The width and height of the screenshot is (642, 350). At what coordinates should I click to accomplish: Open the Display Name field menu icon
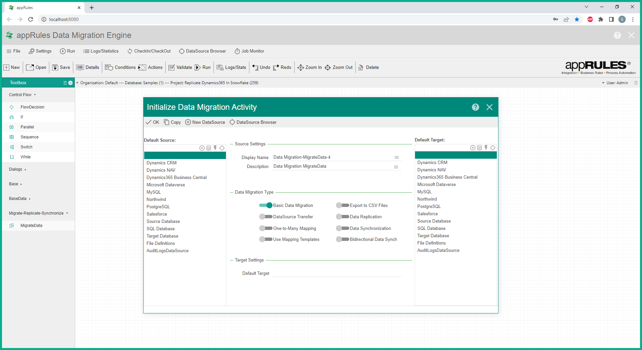click(396, 157)
